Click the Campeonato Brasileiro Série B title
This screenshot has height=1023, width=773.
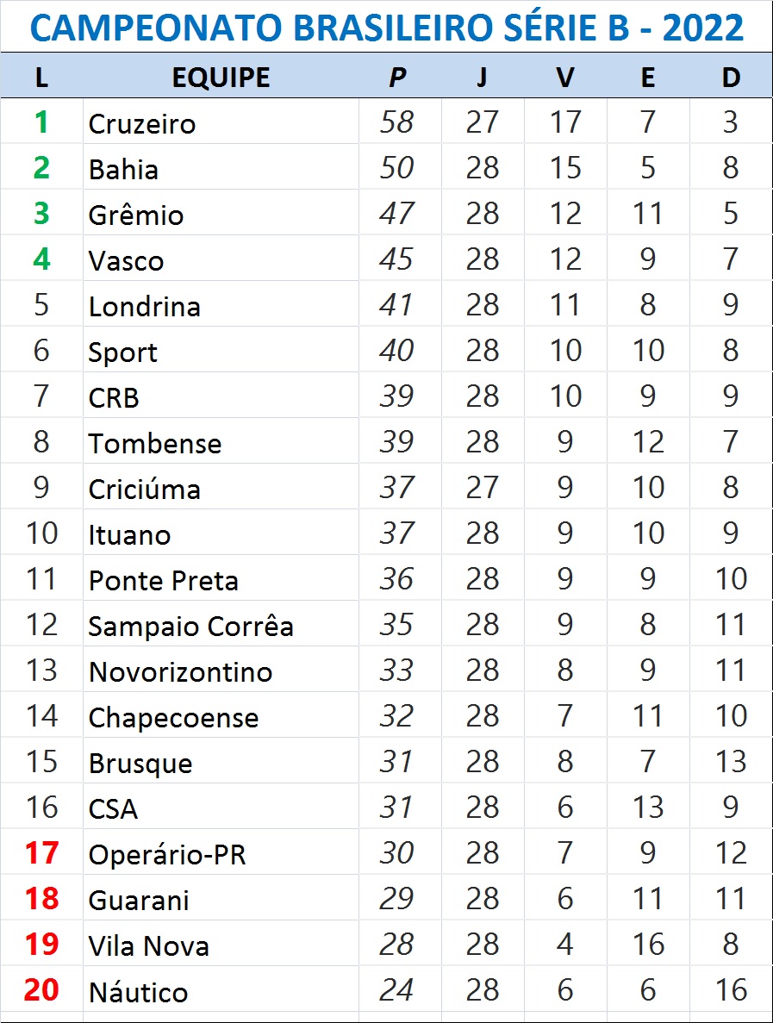click(387, 28)
